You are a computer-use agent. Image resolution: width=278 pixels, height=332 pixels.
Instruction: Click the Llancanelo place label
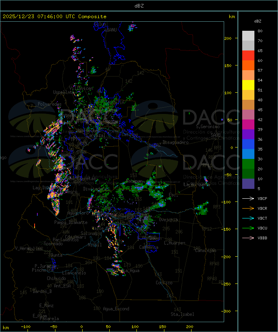pyautogui.click(x=74, y=273)
